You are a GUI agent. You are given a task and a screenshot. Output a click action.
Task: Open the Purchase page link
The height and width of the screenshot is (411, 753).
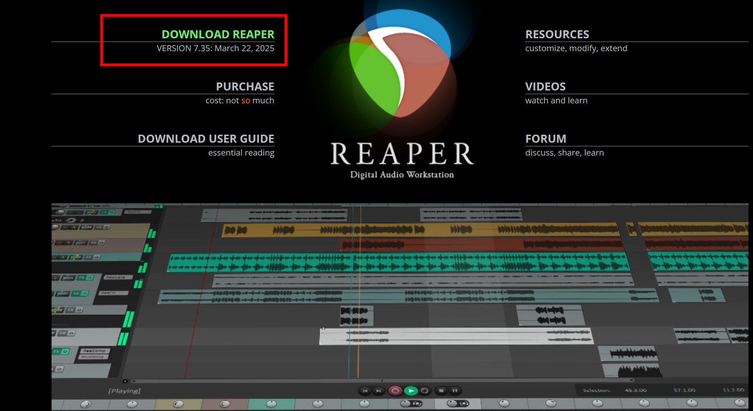(245, 87)
